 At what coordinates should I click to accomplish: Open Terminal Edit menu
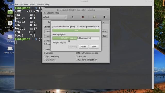pos(21,4)
